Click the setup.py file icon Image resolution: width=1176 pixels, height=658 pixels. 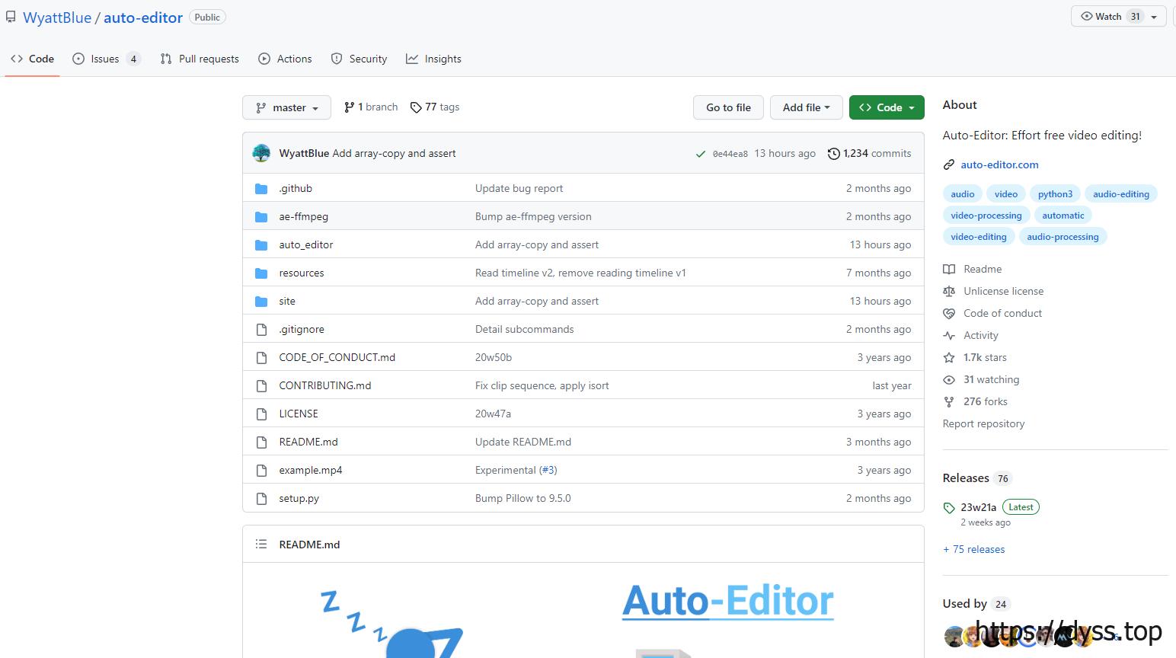(x=261, y=499)
